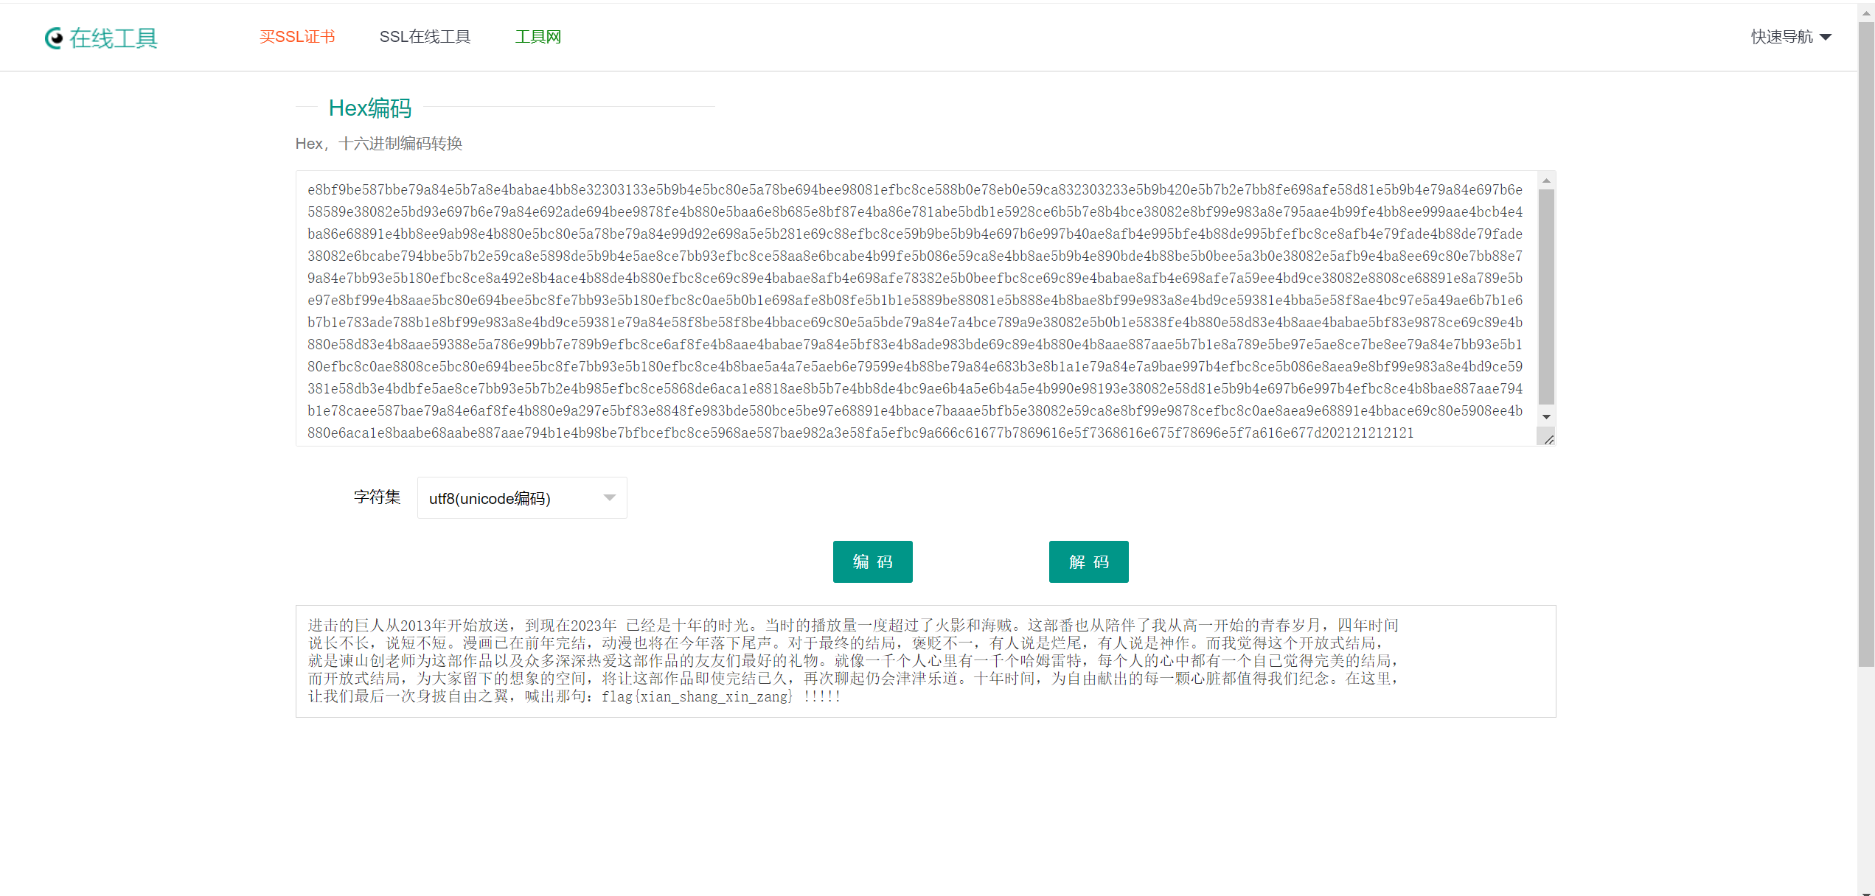
Task: Click the page scrollbar up arrow
Action: (x=1866, y=13)
